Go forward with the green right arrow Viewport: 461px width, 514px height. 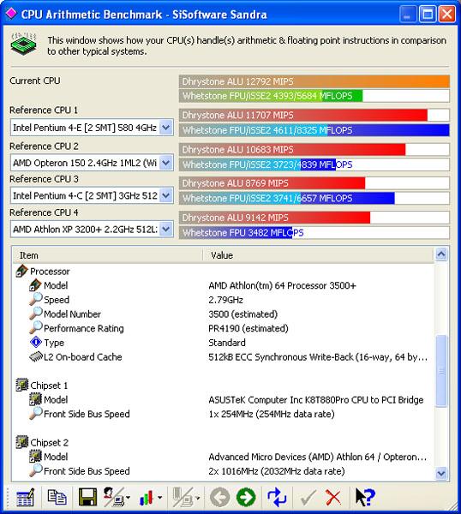click(x=246, y=497)
